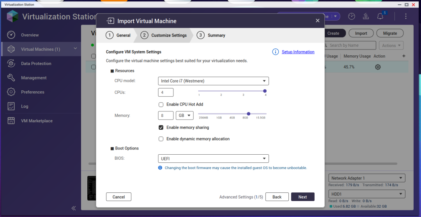This screenshot has width=421, height=217.
Task: Open the HDD1 disk dropdown
Action: coord(366,194)
